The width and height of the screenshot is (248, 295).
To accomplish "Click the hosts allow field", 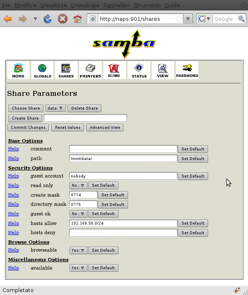I will 123,223.
